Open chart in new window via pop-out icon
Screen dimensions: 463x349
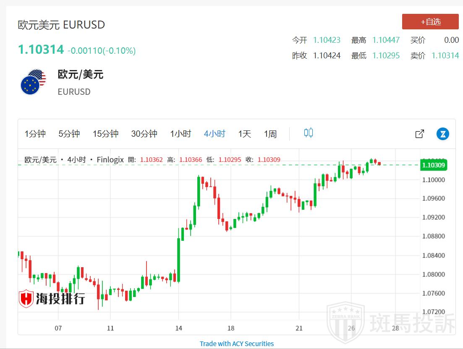pyautogui.click(x=419, y=134)
